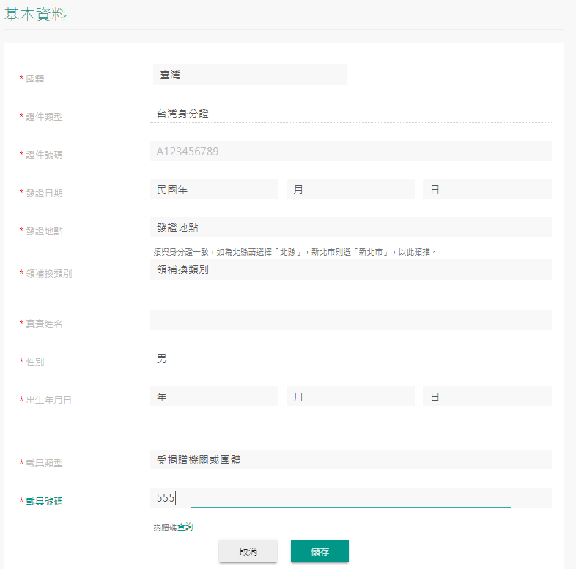This screenshot has width=576, height=569.
Task: Open the 月 dropdown in 發證日期 row
Action: coord(350,189)
